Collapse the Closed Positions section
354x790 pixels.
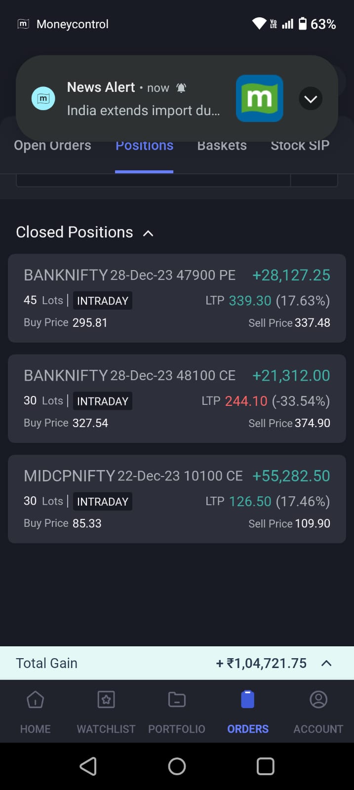click(148, 233)
